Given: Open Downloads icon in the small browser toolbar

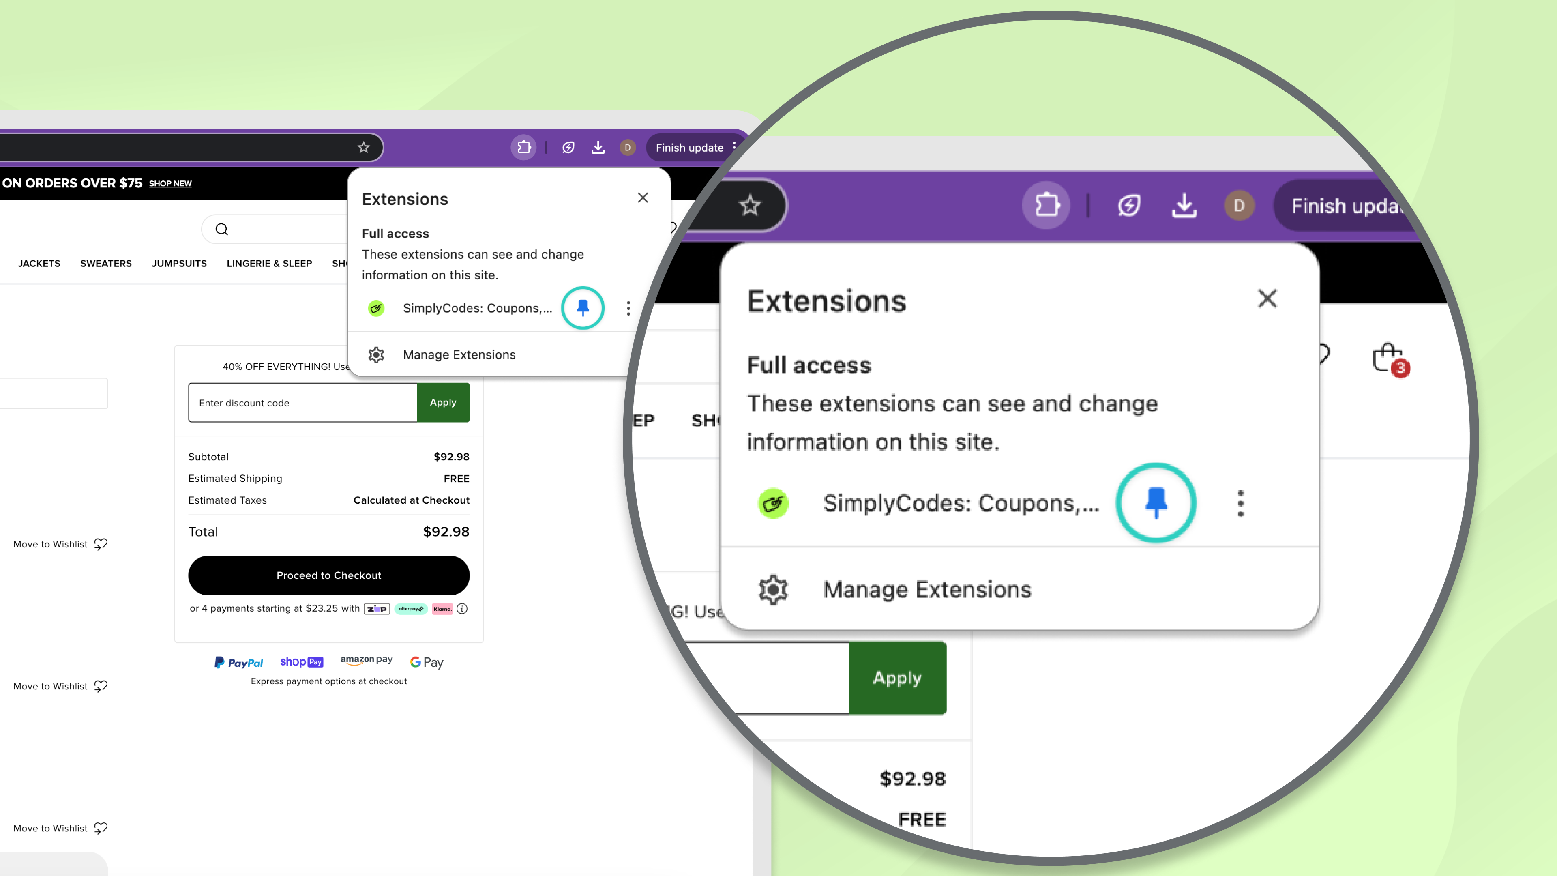Looking at the screenshot, I should pyautogui.click(x=598, y=148).
